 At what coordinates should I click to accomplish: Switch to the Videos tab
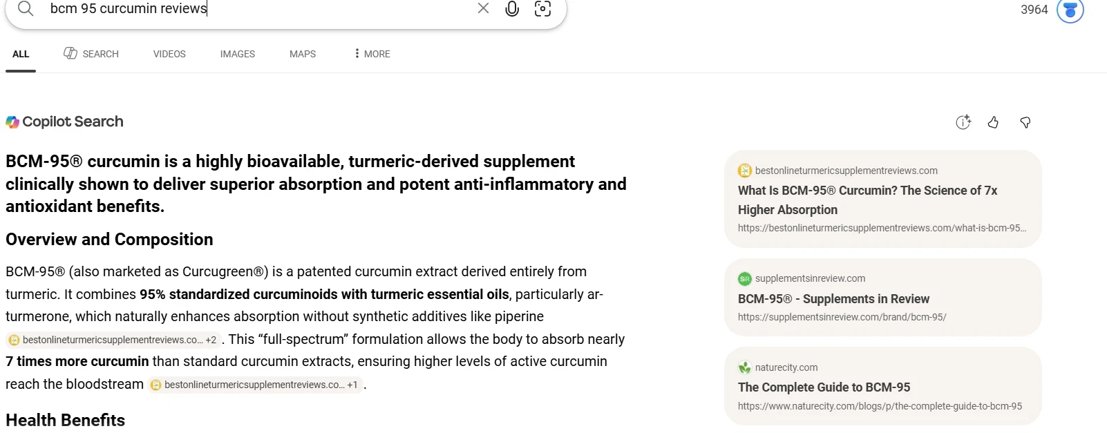tap(169, 54)
